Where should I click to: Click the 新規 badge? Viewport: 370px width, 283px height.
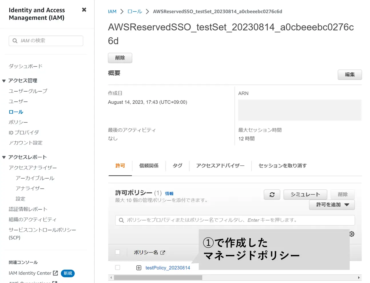pyautogui.click(x=68, y=273)
